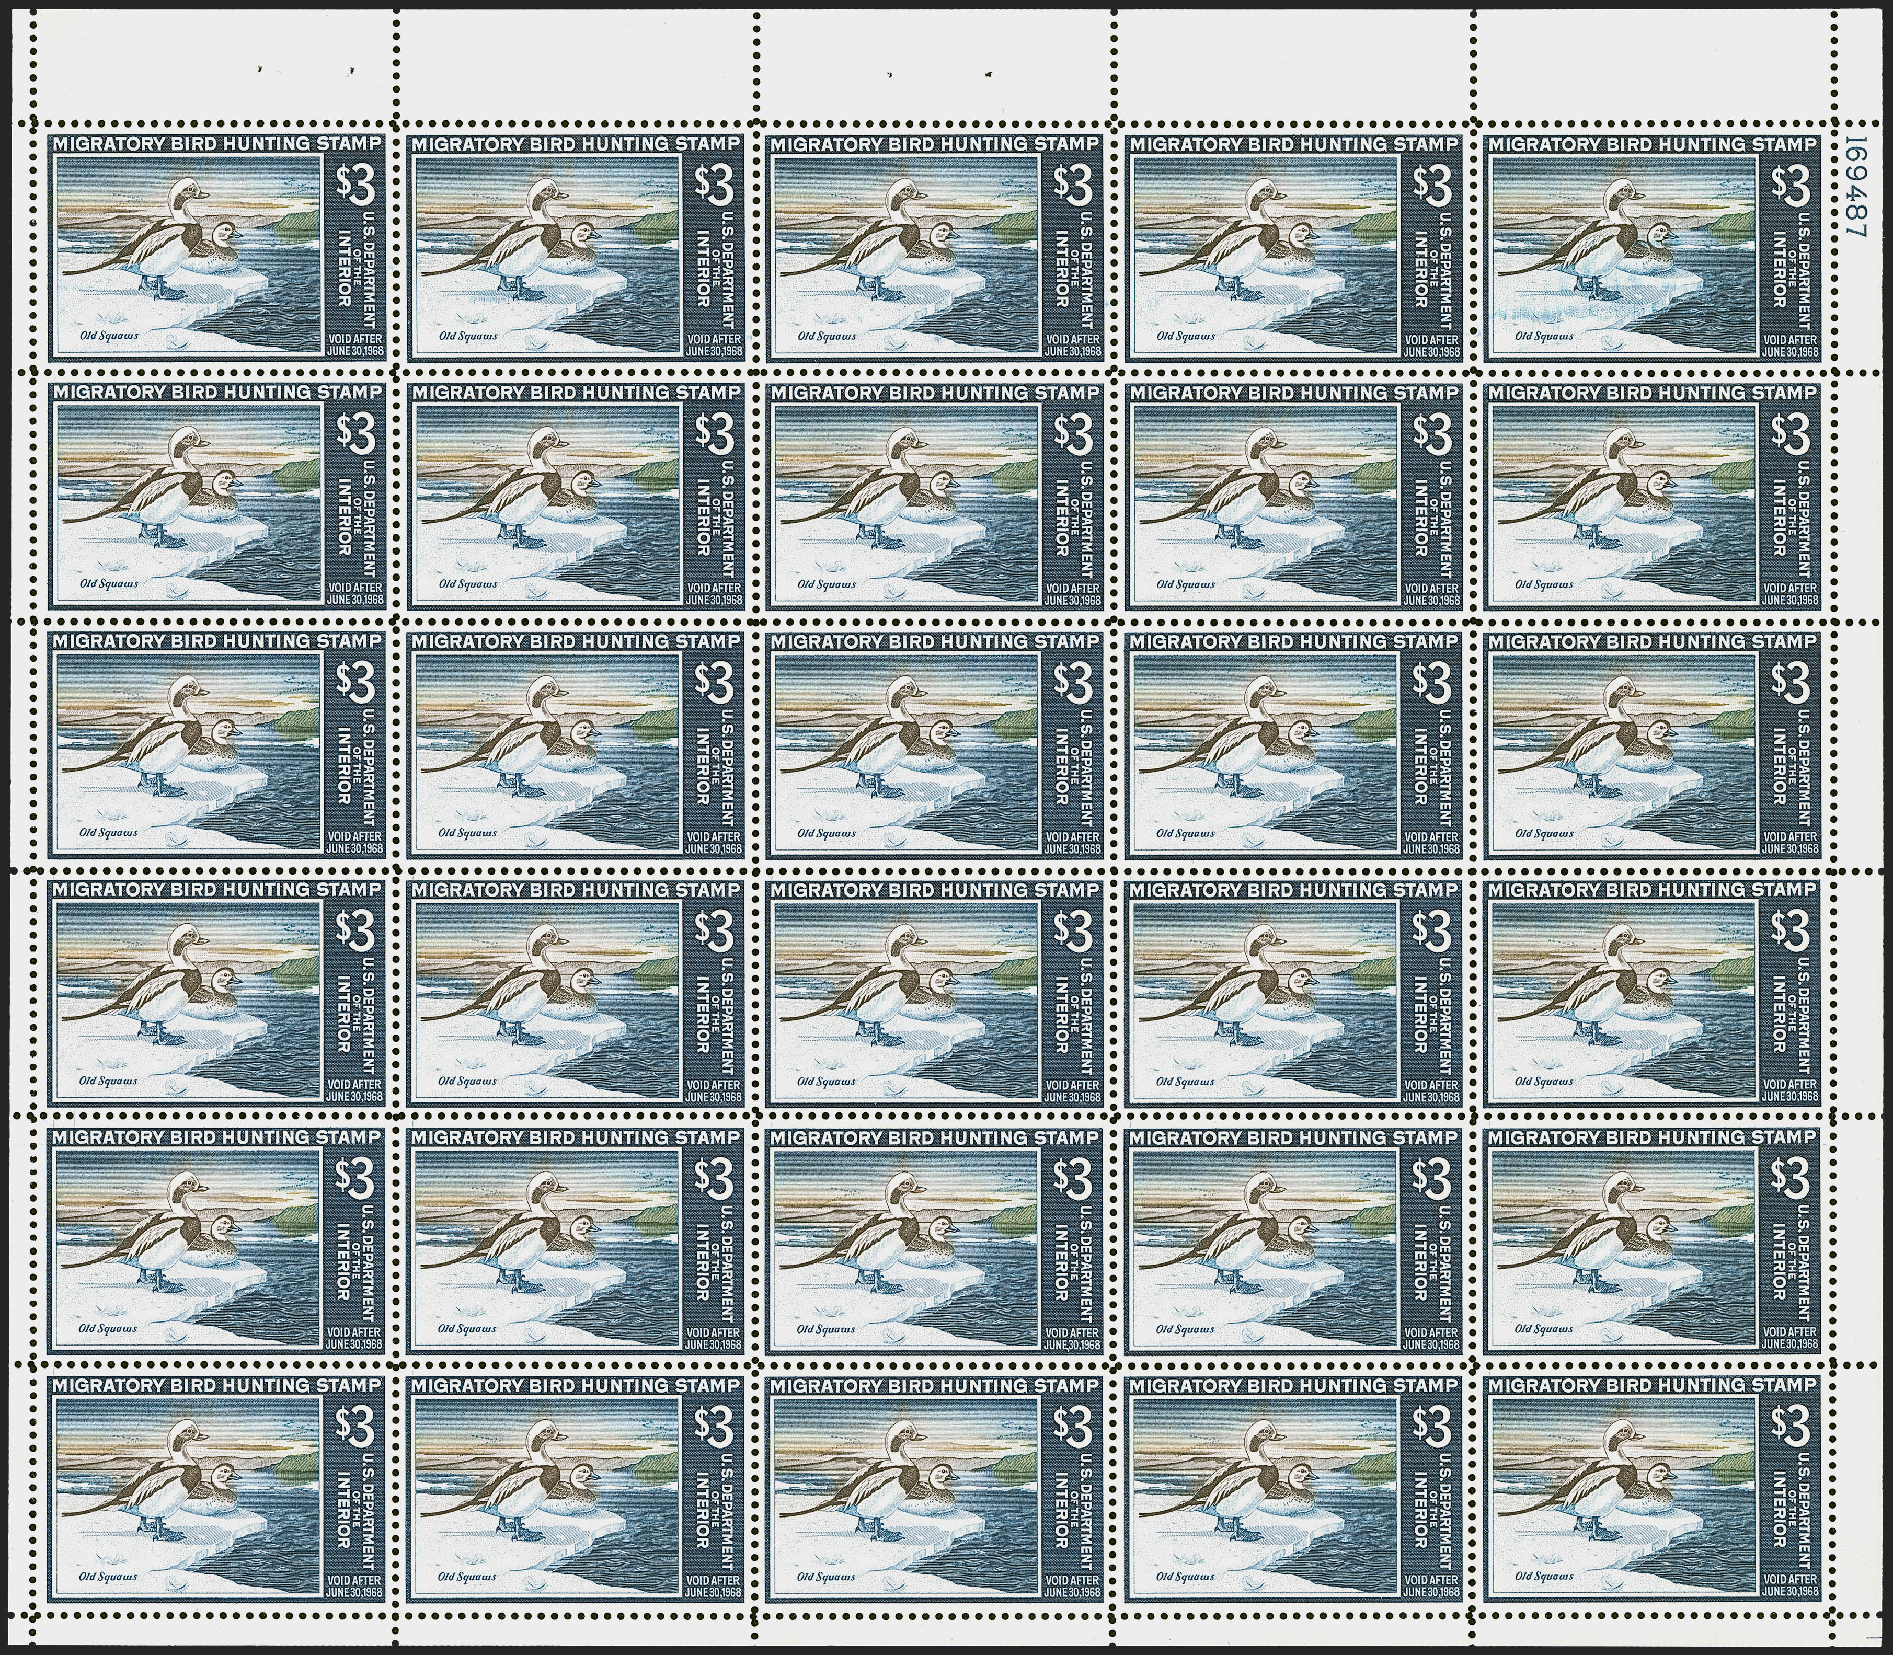Click the 'MIGRATORY BIRD HUNTING STAMP' header of the top middle stamp
The height and width of the screenshot is (1655, 1893).
tap(935, 145)
